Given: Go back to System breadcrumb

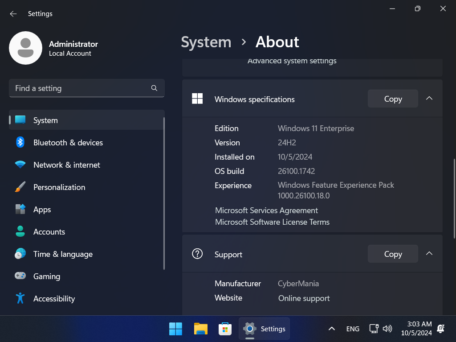Looking at the screenshot, I should [206, 42].
